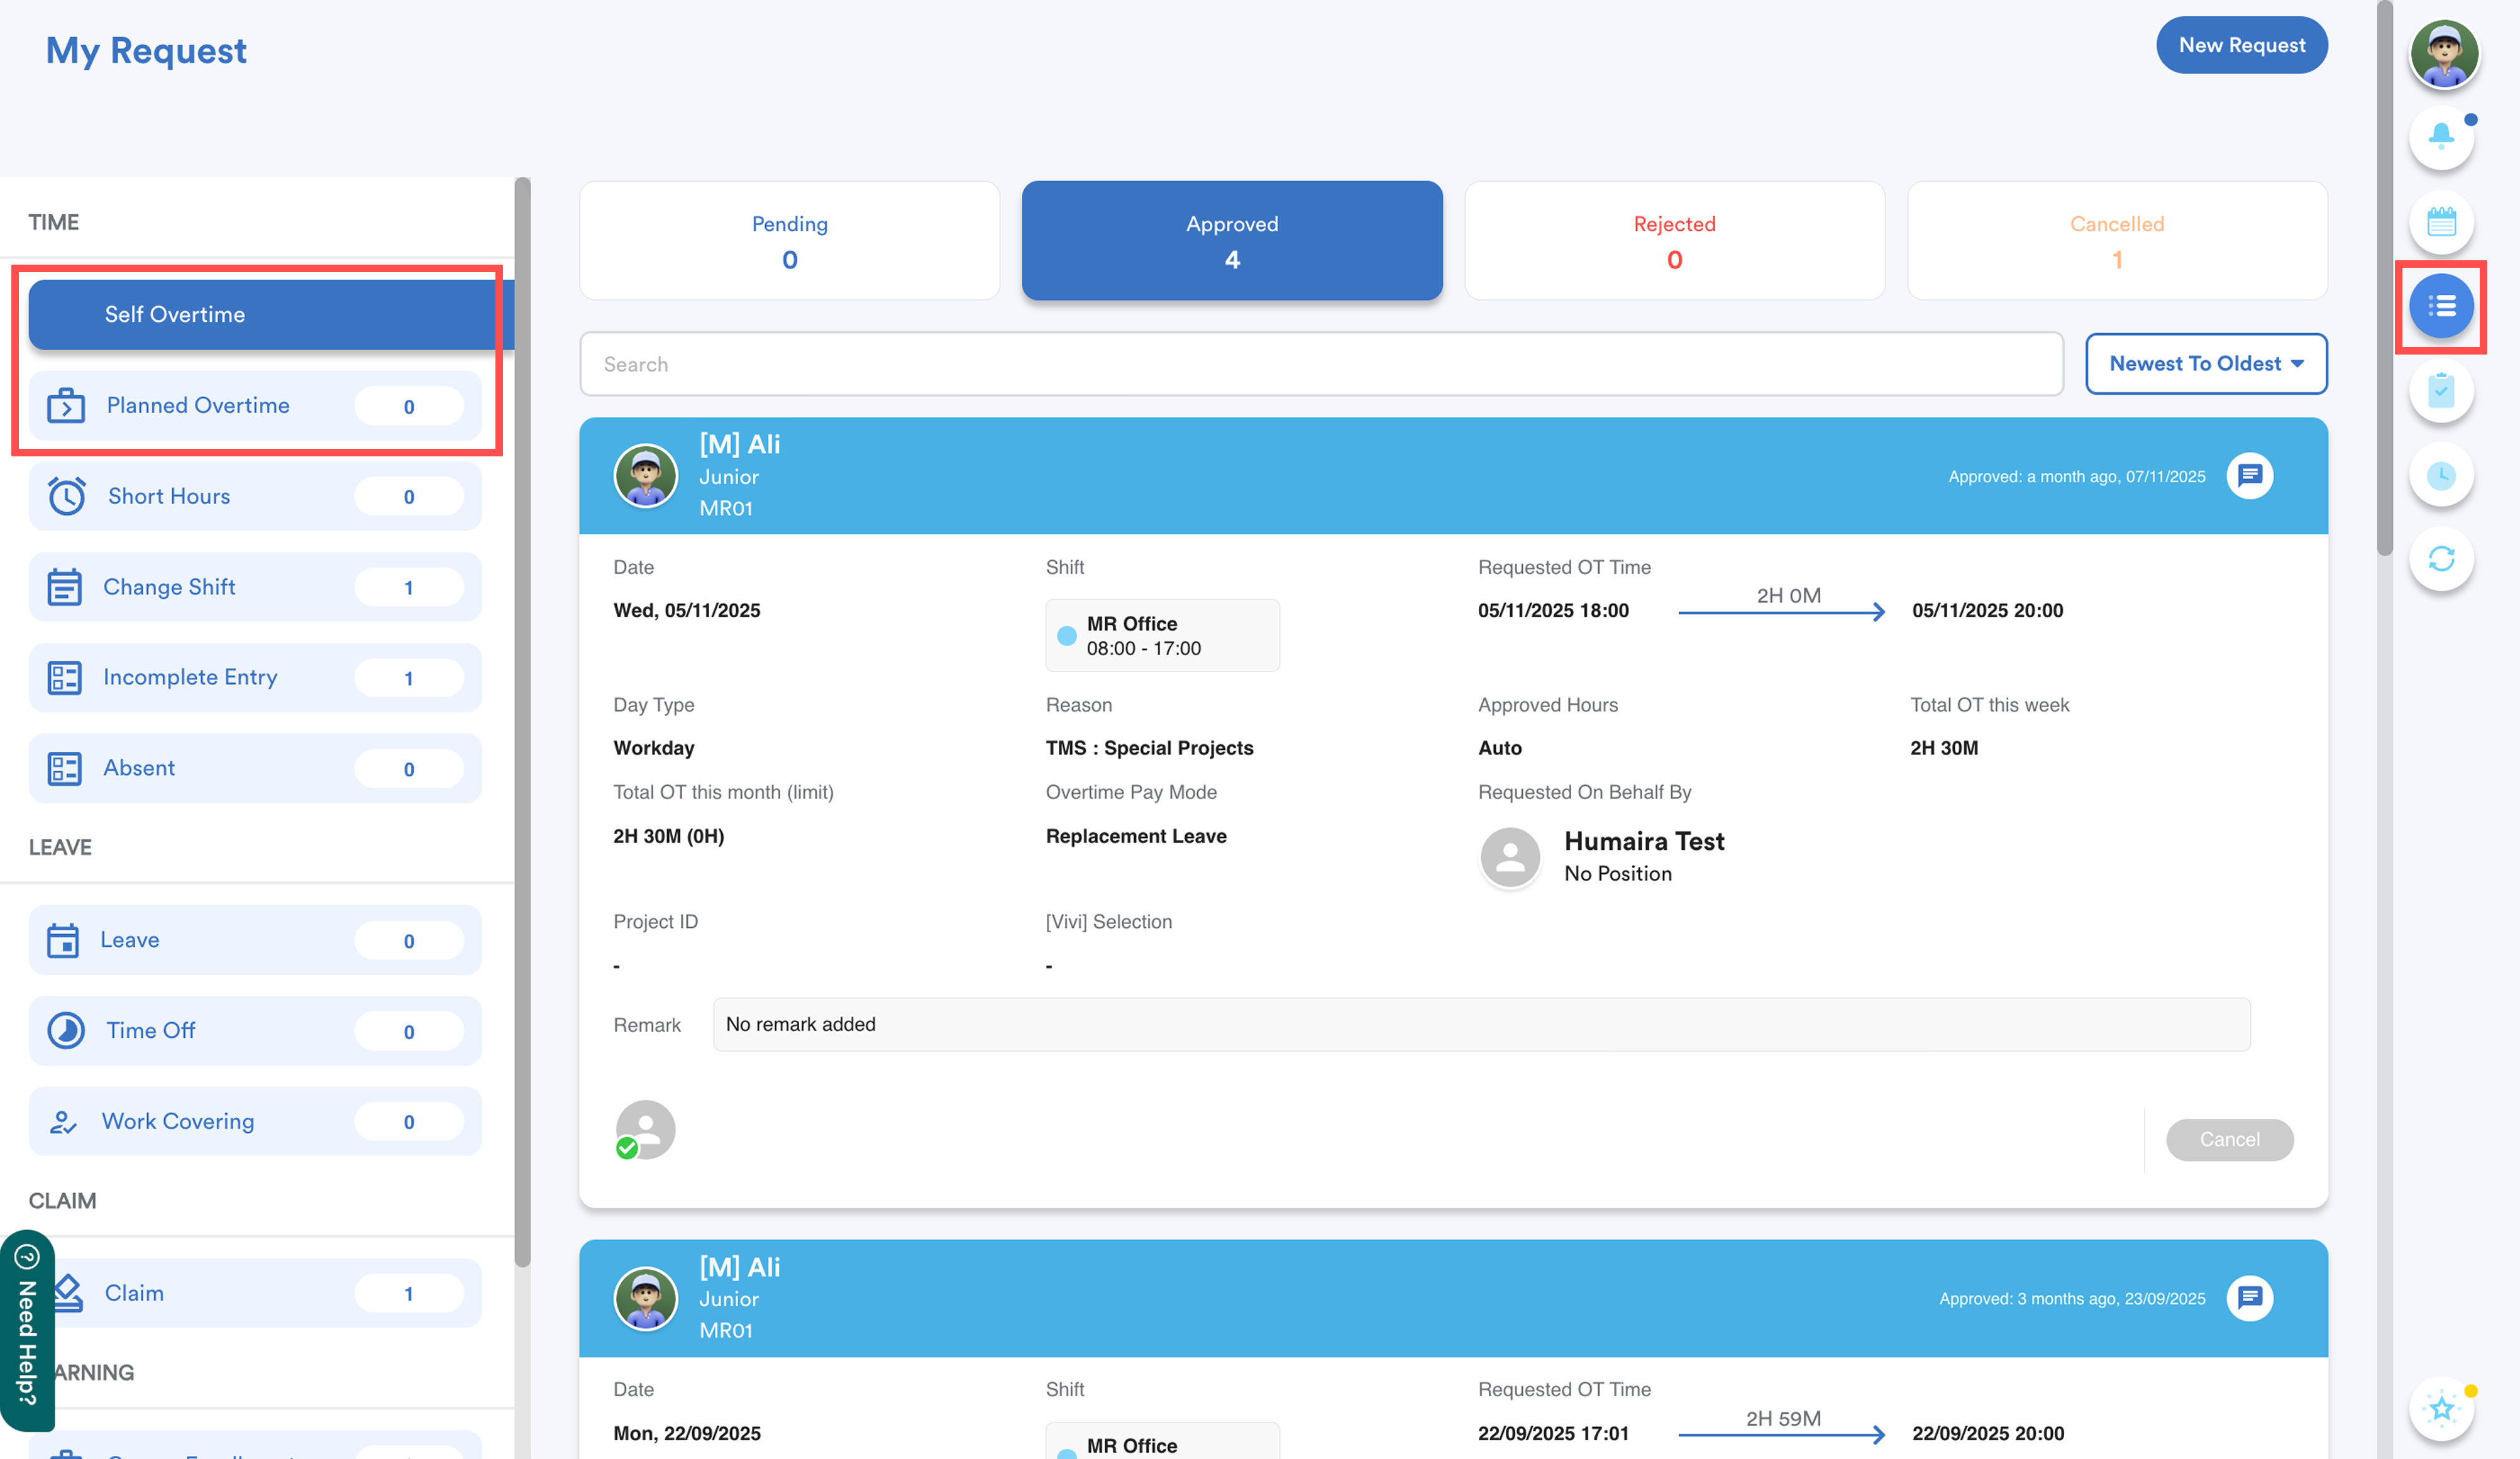This screenshot has width=2520, height=1459.
Task: Click the left panel vertical scrollbar
Action: tap(522, 720)
